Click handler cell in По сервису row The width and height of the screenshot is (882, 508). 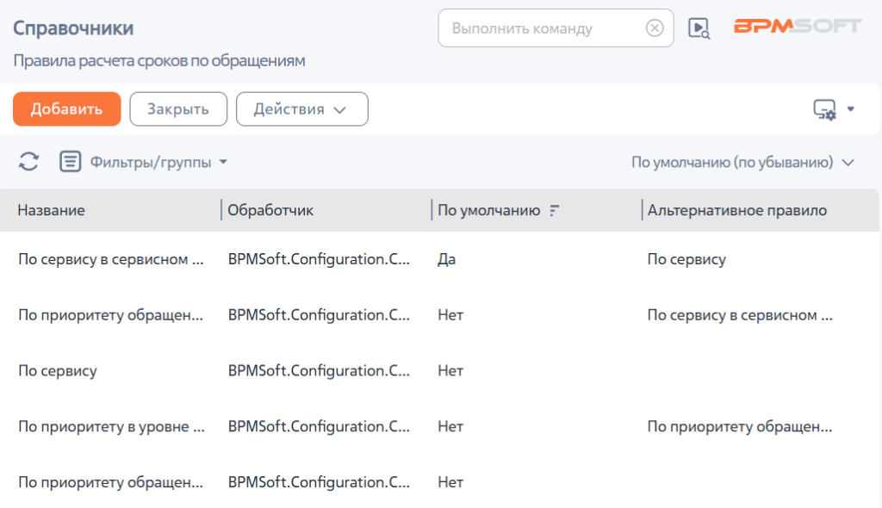319,371
